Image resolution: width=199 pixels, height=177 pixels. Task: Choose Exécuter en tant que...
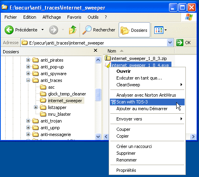[x=147, y=78]
